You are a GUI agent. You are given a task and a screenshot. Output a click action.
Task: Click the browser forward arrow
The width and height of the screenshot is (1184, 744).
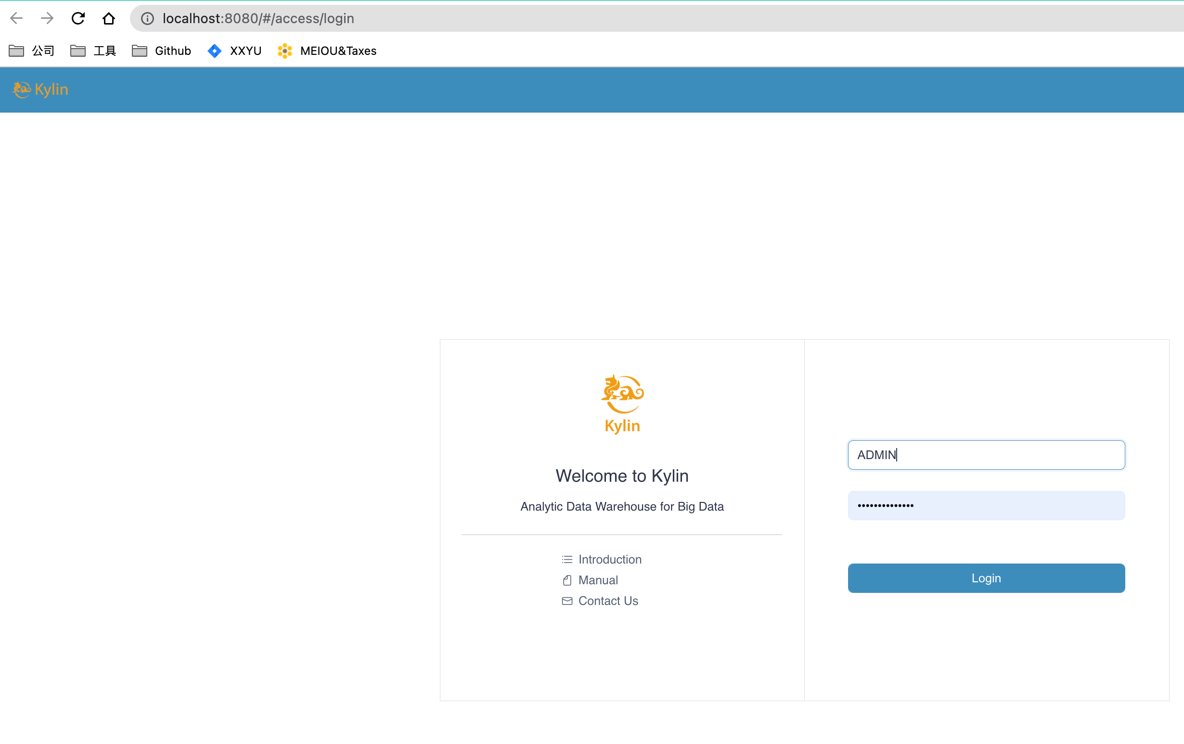point(47,18)
